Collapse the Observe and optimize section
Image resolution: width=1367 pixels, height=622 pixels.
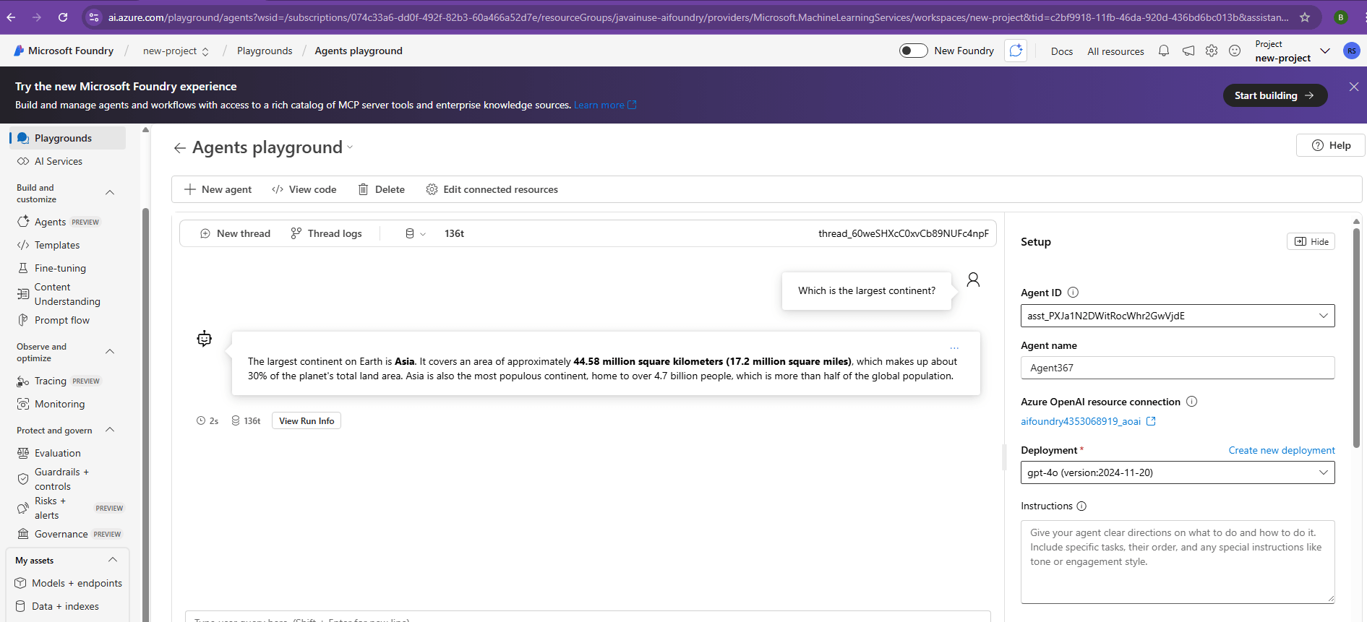tap(110, 351)
